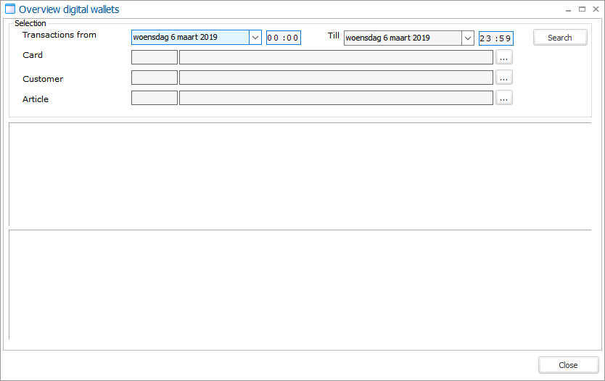This screenshot has width=605, height=381.
Task: Focus the Article code input box
Action: point(154,98)
